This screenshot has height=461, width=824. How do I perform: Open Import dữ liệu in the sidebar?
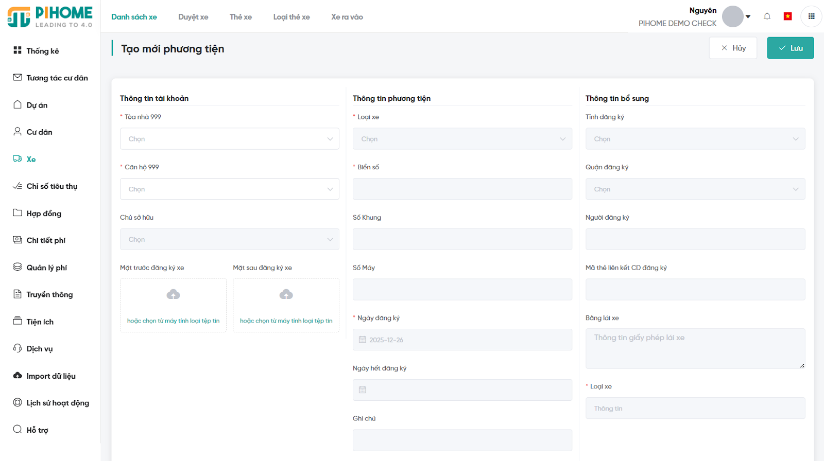coord(50,376)
